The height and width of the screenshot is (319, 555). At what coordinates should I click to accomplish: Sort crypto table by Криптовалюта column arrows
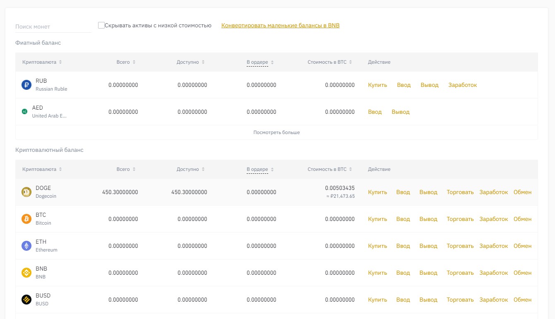(x=60, y=169)
